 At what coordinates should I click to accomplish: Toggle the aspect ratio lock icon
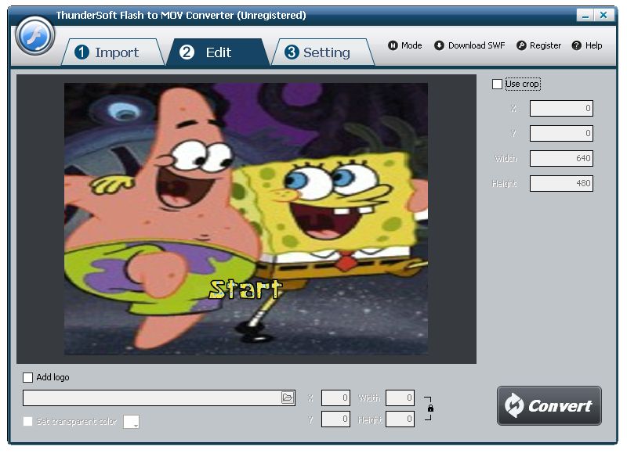tap(430, 408)
